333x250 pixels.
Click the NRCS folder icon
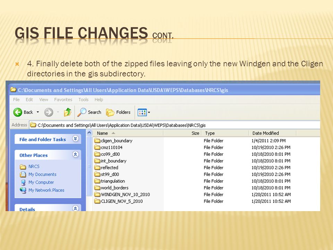pyautogui.click(x=23, y=167)
